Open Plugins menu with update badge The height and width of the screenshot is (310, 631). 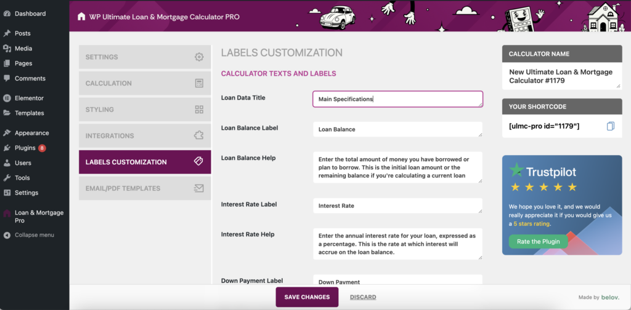(x=25, y=148)
